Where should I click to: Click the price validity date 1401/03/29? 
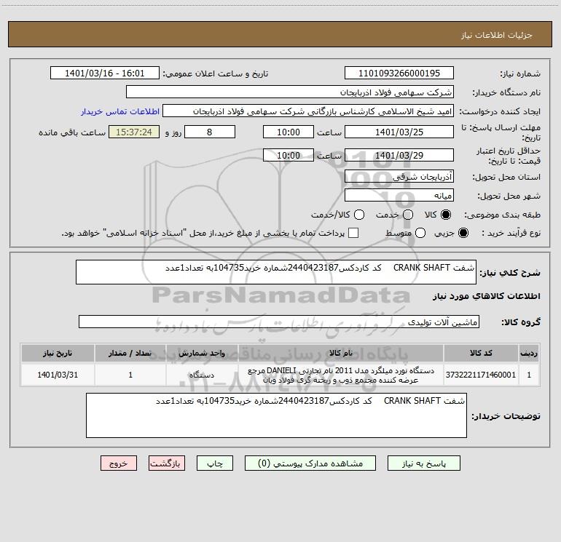(399, 155)
